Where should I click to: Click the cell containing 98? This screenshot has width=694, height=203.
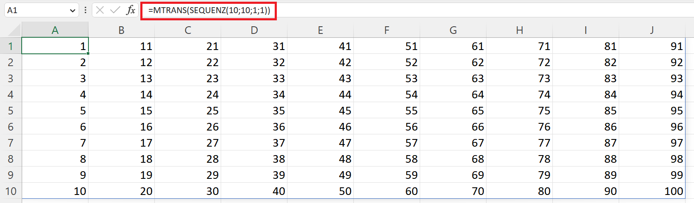pos(652,159)
